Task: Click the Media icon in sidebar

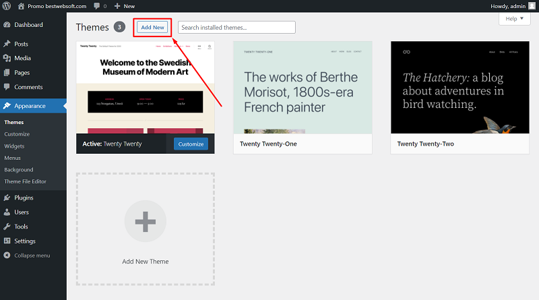Action: 7,58
